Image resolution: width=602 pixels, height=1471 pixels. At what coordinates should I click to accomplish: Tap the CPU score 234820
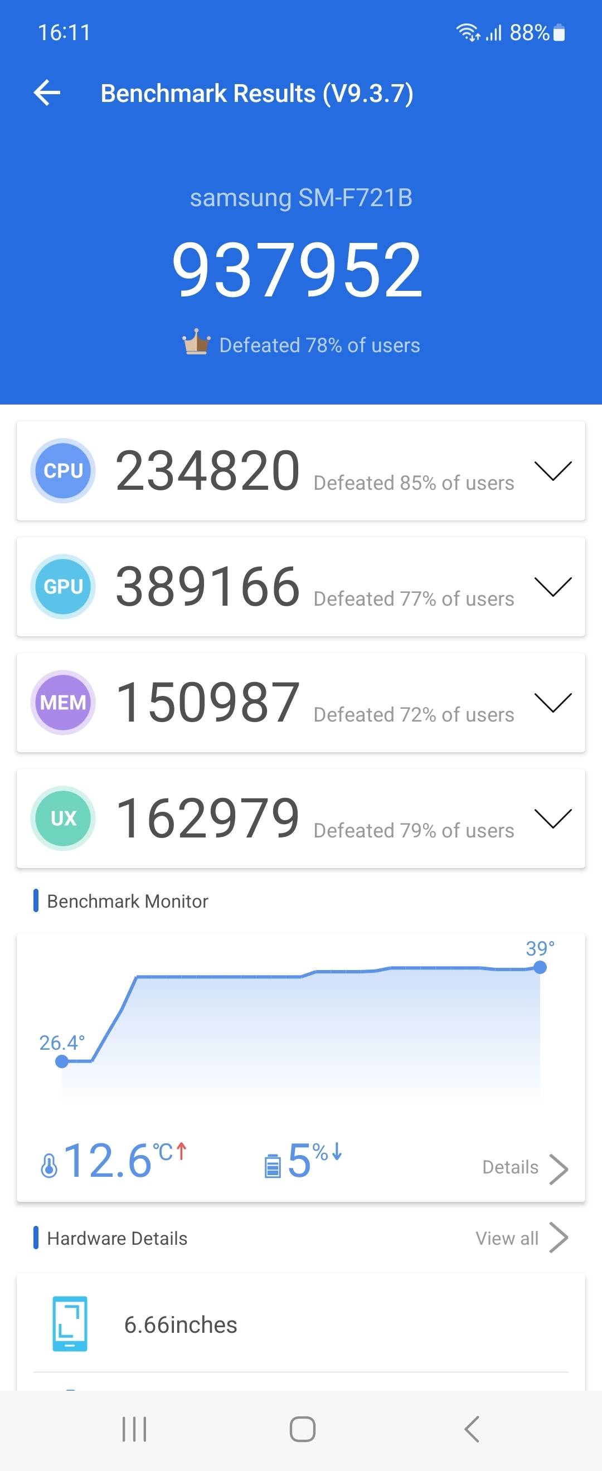tap(208, 470)
